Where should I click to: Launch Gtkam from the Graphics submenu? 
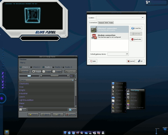pyautogui.click(x=136, y=97)
